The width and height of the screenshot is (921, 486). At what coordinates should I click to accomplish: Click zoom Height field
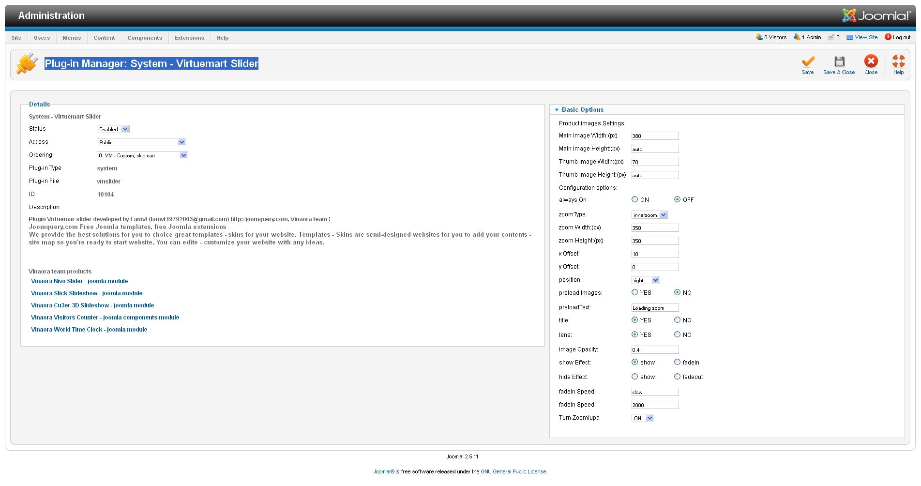coord(655,241)
